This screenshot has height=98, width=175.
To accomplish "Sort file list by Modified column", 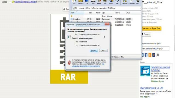I will (117, 13).
